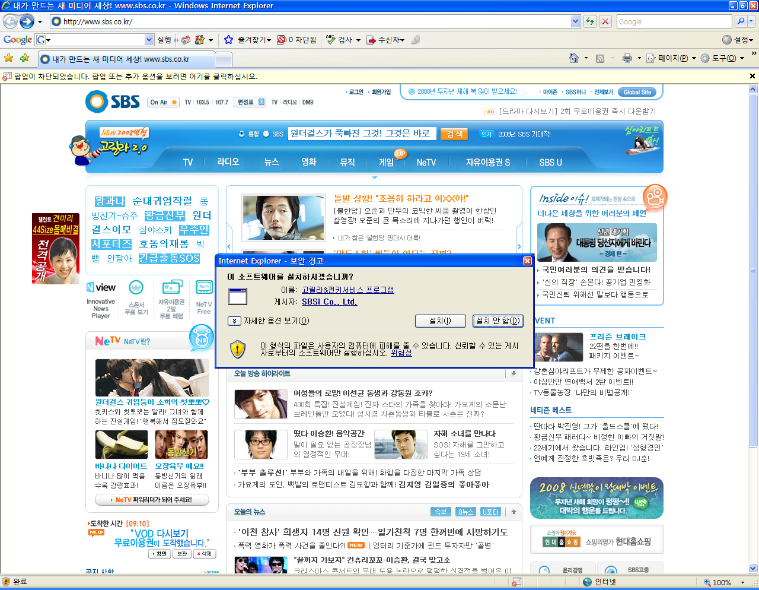Open the 뉴스 navigation menu
This screenshot has height=590, width=759.
click(272, 162)
